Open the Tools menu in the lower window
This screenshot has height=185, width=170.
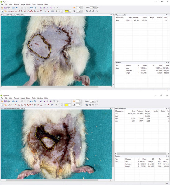34,98
